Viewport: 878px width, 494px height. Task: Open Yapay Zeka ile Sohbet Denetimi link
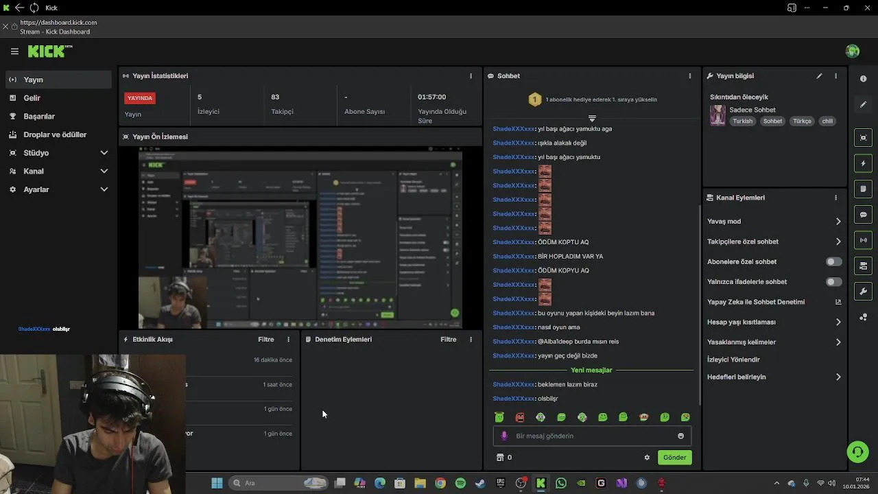click(x=774, y=302)
